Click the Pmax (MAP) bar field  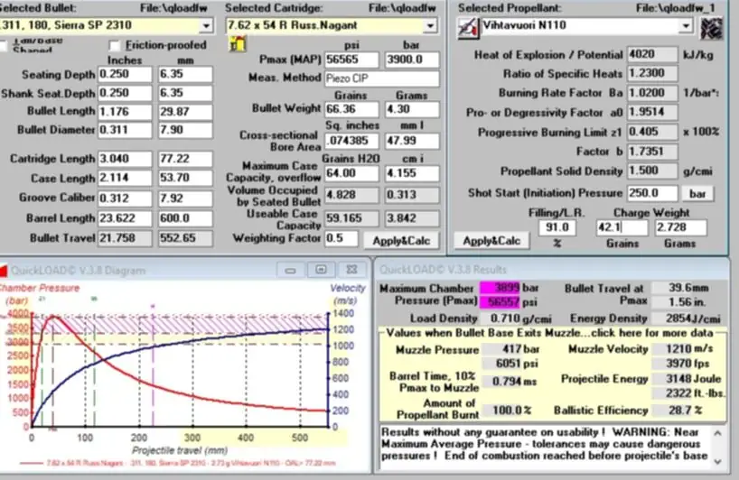coord(412,60)
